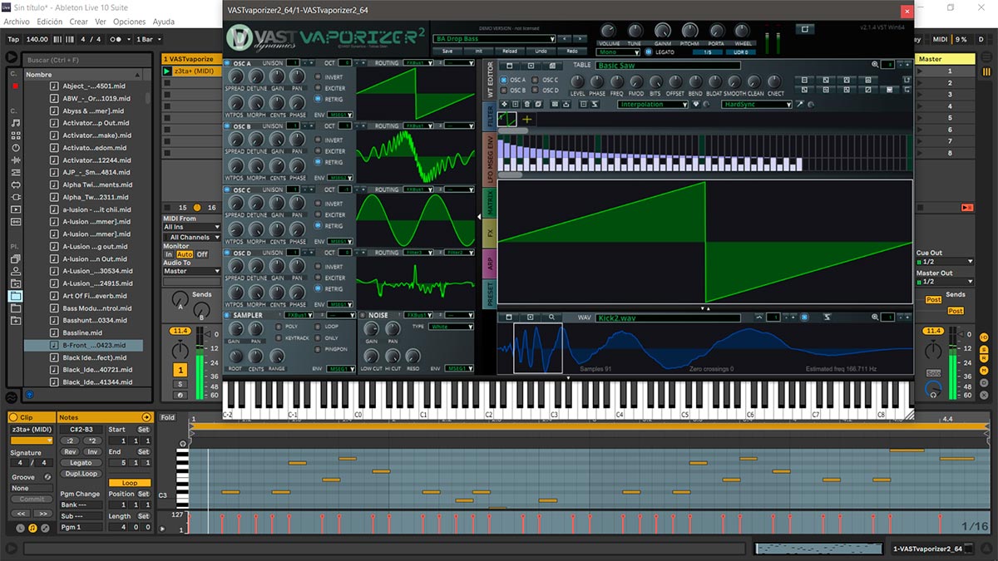Viewport: 998px width, 561px height.
Task: Open the Packs place in browser
Action: point(16,258)
